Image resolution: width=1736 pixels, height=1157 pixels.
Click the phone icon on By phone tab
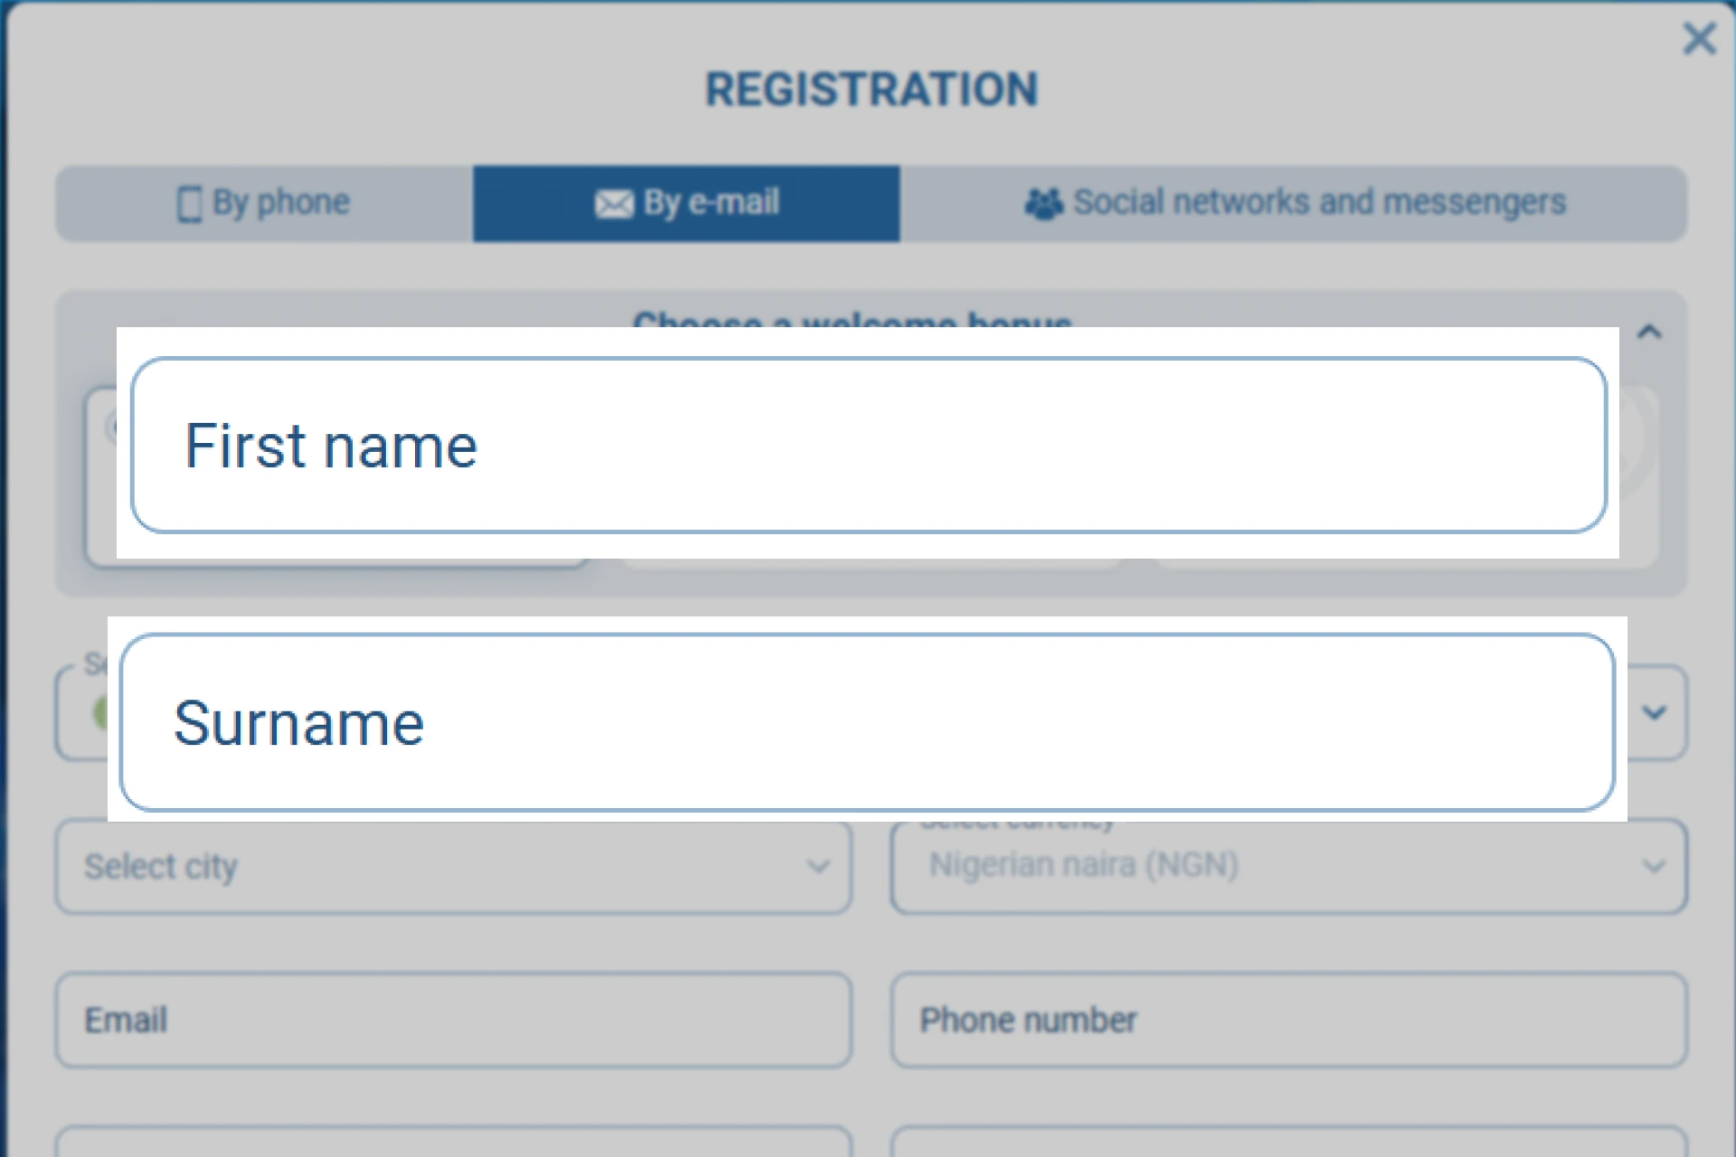coord(189,204)
